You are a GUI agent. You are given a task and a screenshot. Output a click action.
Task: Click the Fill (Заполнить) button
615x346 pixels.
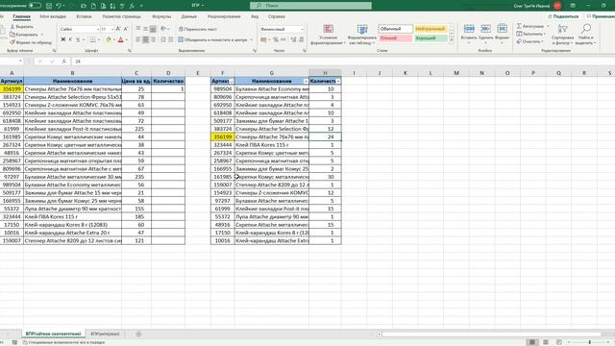(x=530, y=34)
